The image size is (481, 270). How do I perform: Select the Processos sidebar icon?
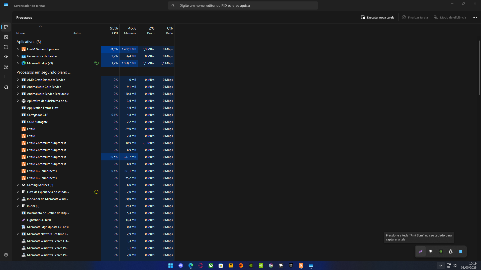(6, 27)
